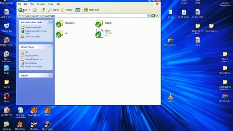This screenshot has height=131, width=233.
Task: Open the Views dropdown button
Action: click(x=78, y=10)
